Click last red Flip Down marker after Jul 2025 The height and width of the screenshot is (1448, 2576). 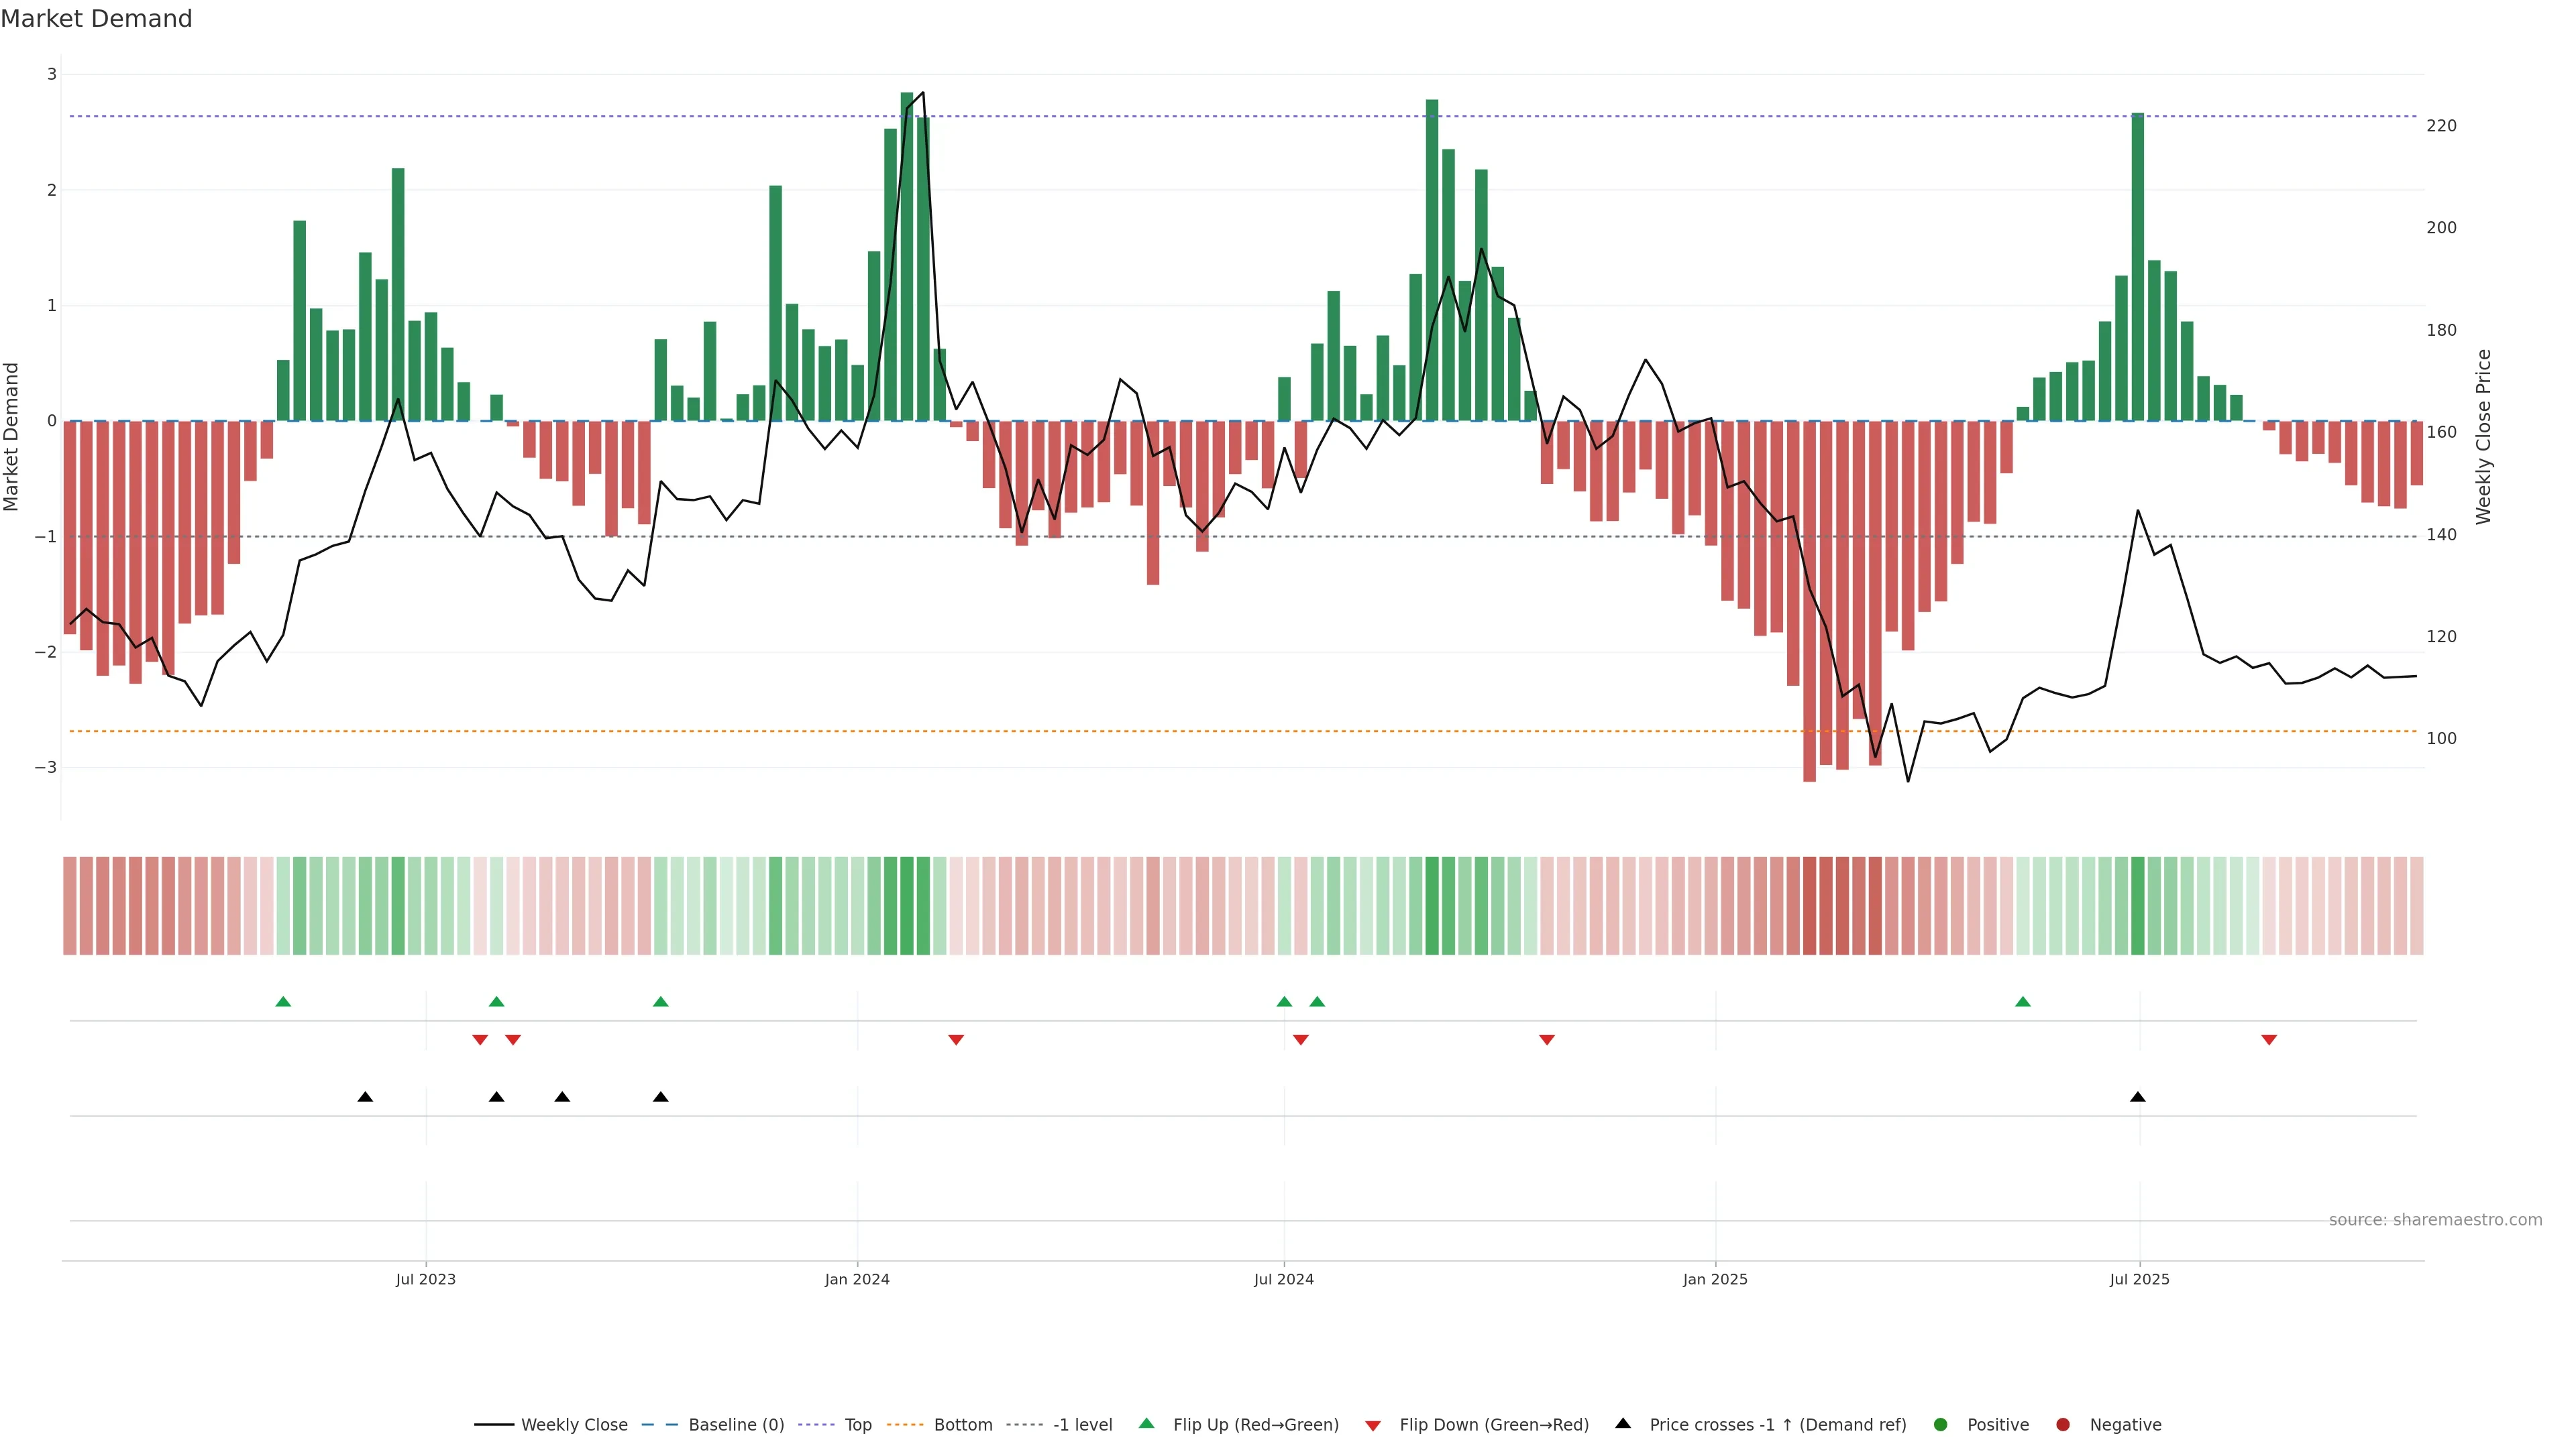coord(2269,1040)
